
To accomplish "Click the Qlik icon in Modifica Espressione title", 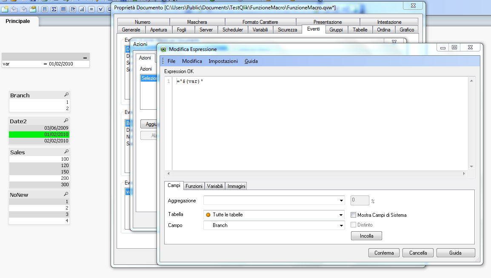I will 163,49.
